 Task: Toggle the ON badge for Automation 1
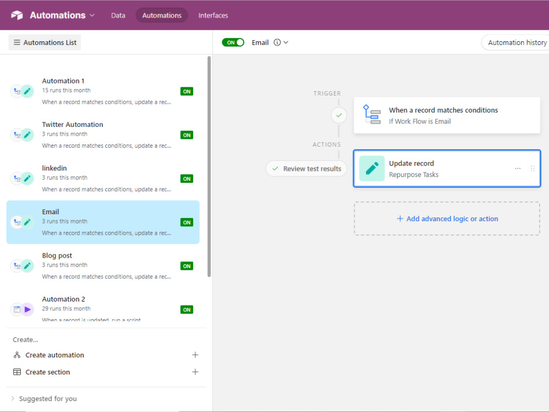tap(187, 91)
